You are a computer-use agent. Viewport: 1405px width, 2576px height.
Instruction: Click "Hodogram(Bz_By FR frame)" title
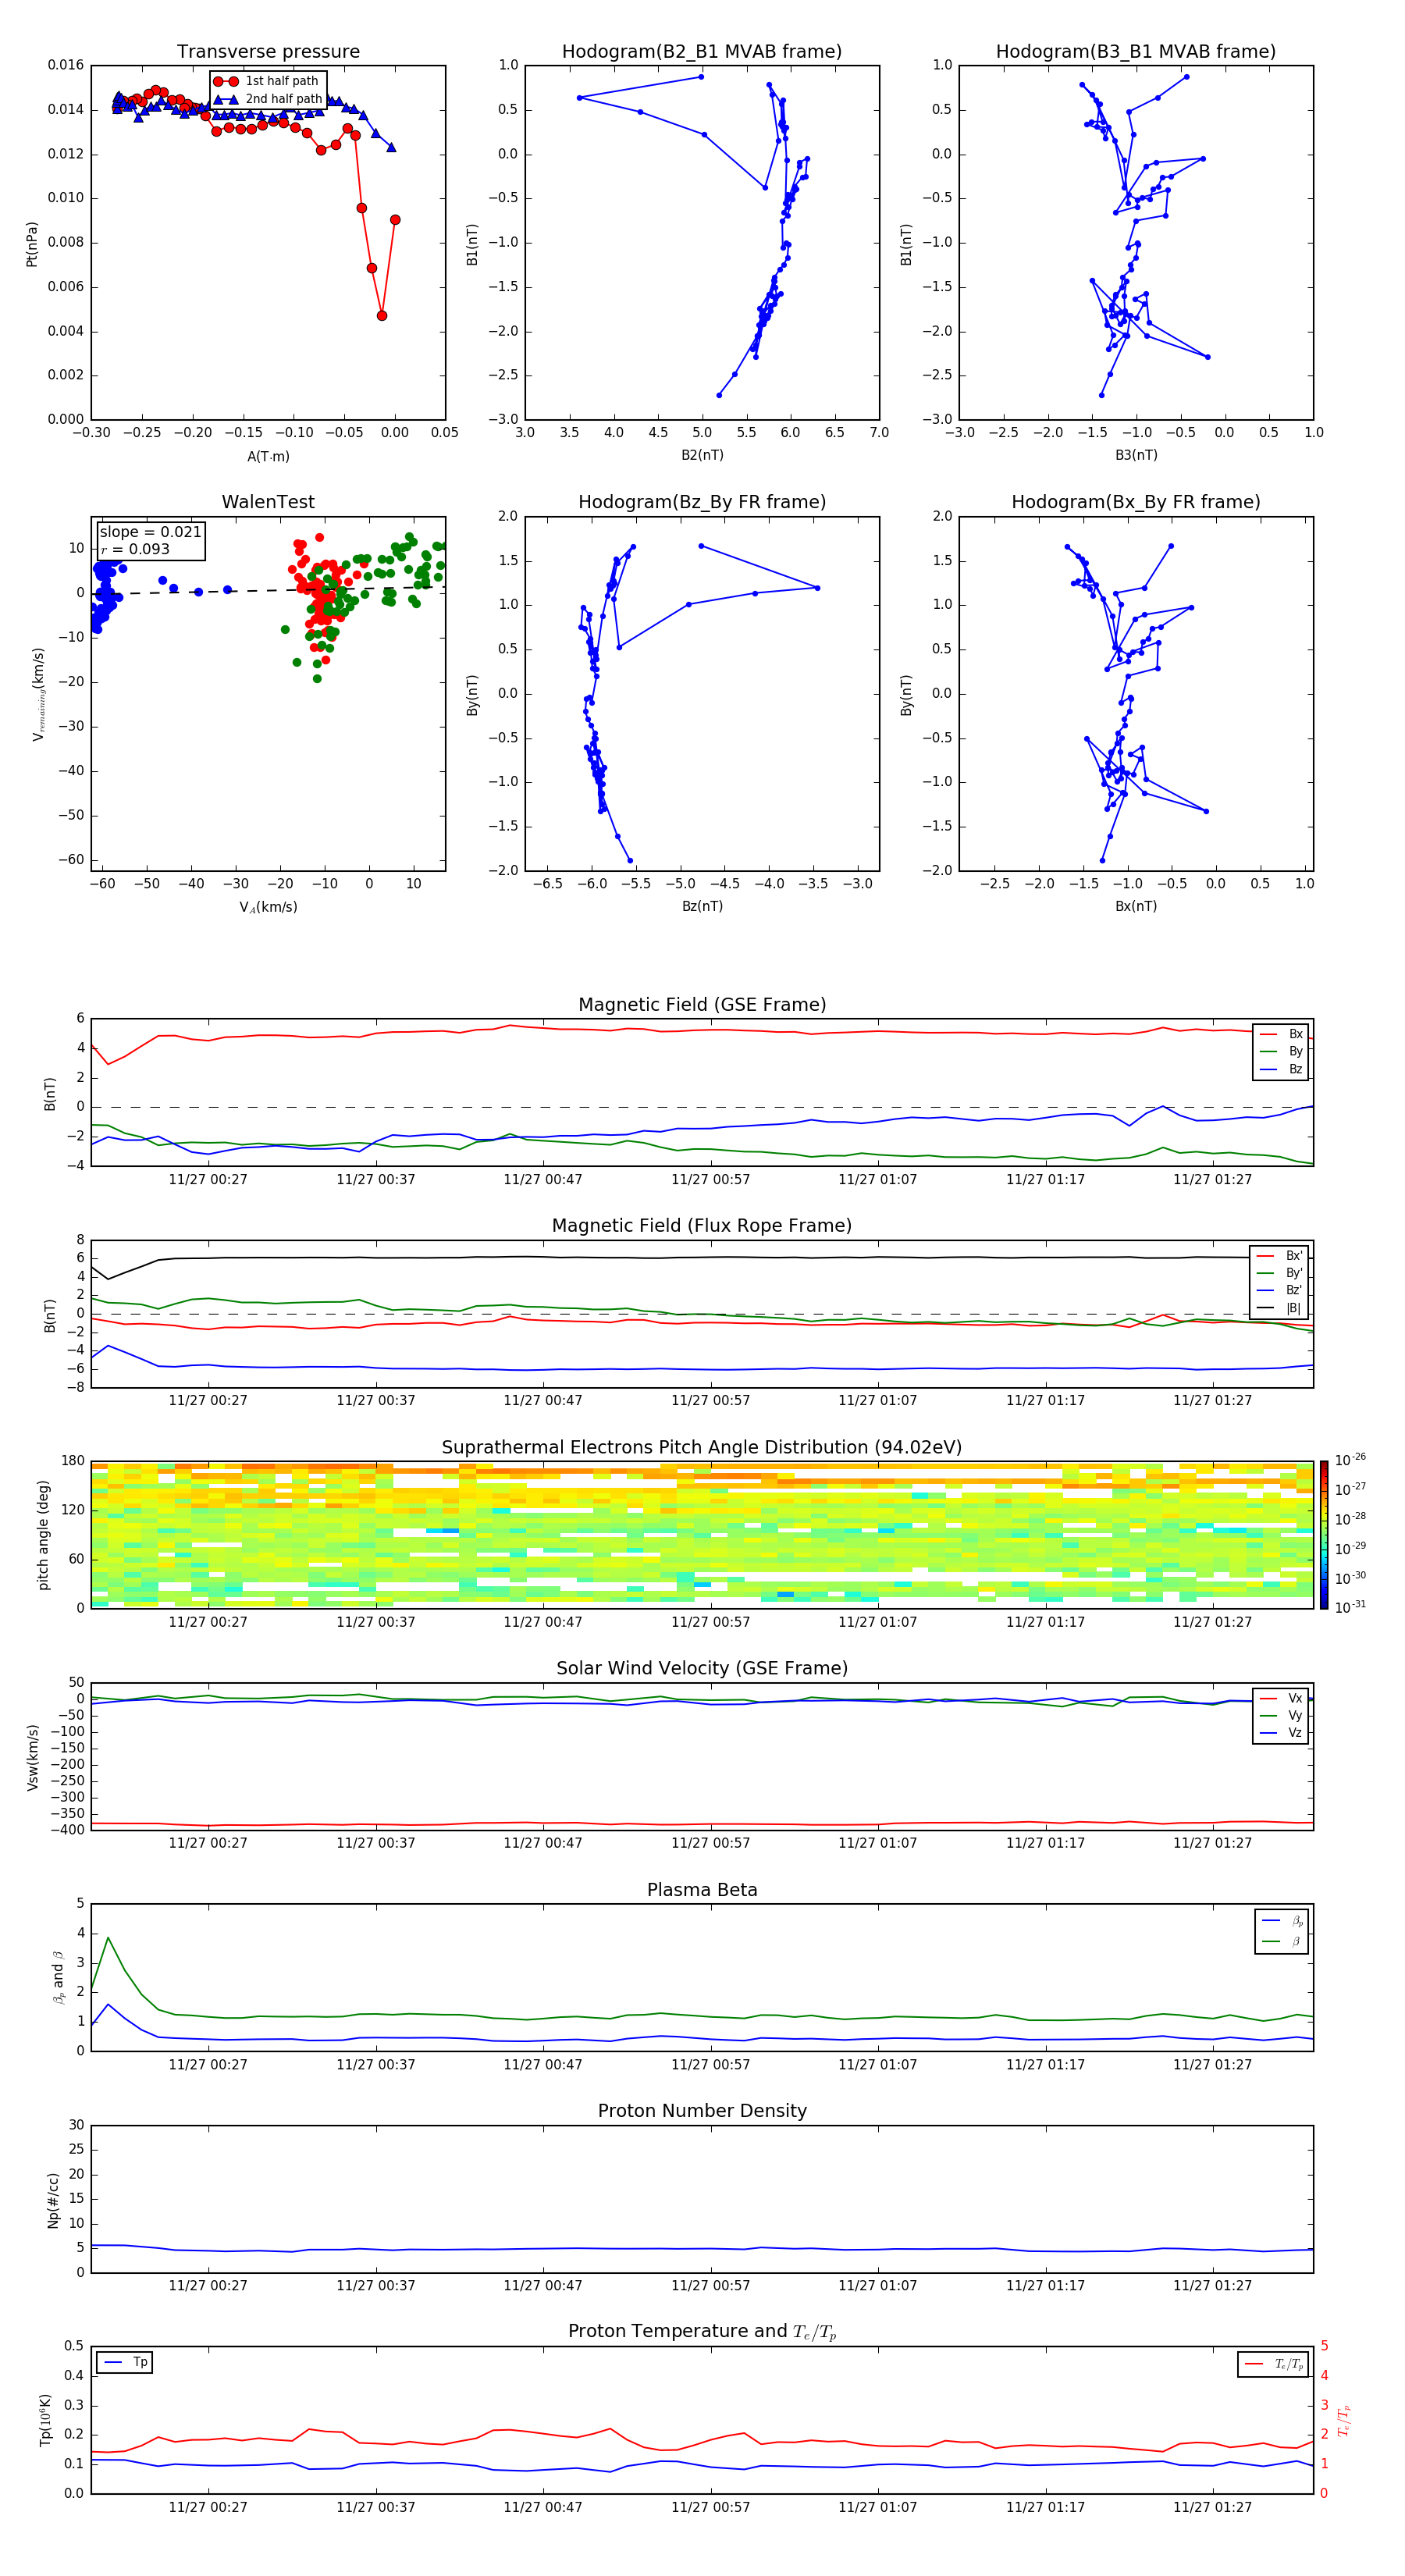[702, 502]
